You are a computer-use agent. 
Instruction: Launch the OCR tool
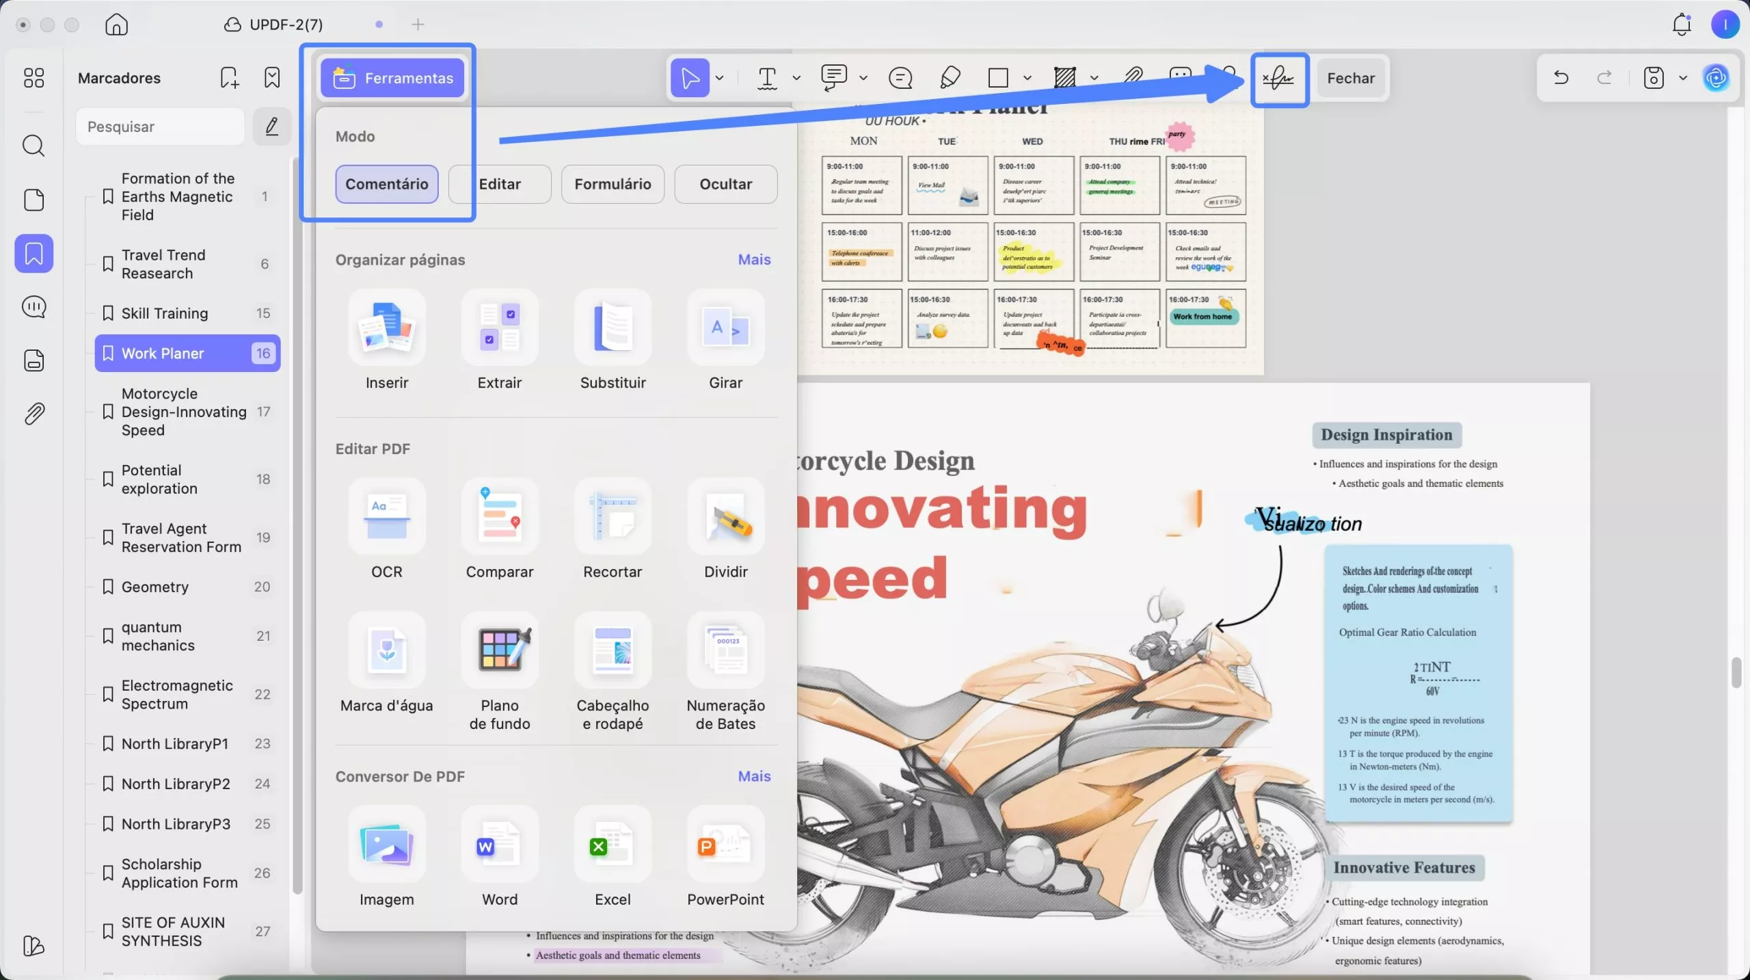(x=387, y=529)
